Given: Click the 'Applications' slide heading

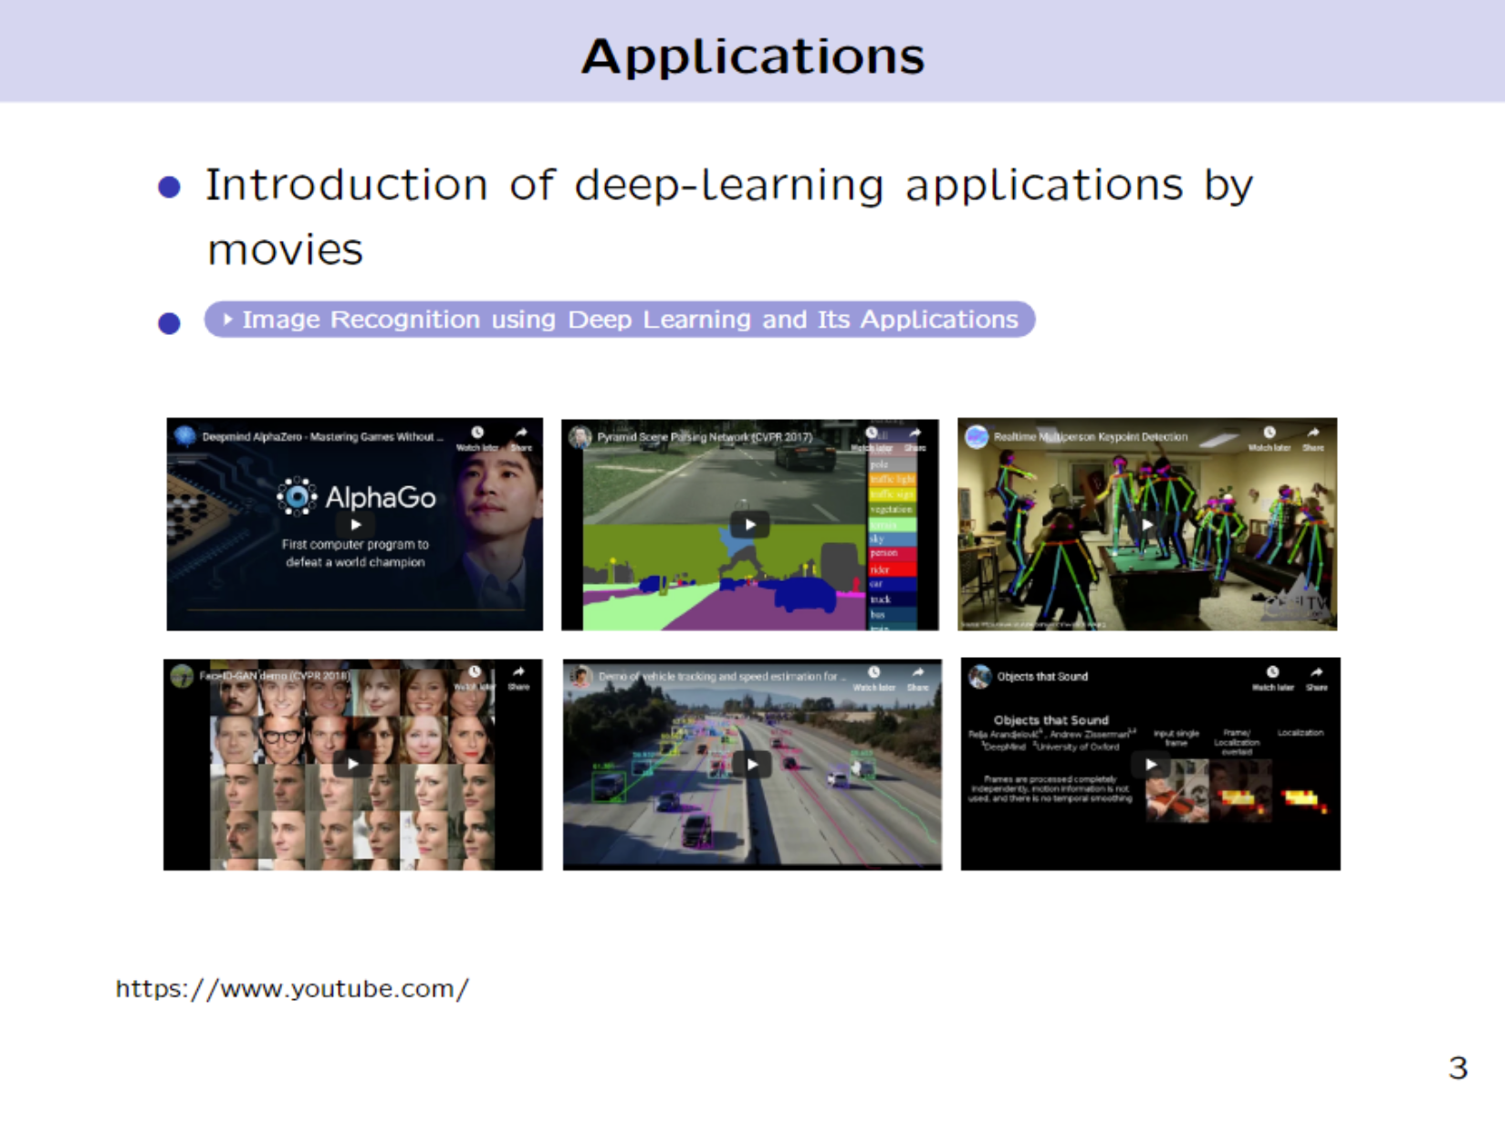Looking at the screenshot, I should coord(753,57).
